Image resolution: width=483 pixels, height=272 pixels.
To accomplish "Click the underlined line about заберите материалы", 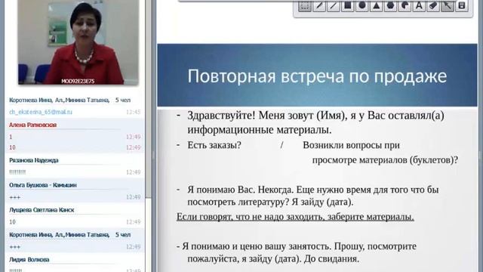I will [x=295, y=217].
